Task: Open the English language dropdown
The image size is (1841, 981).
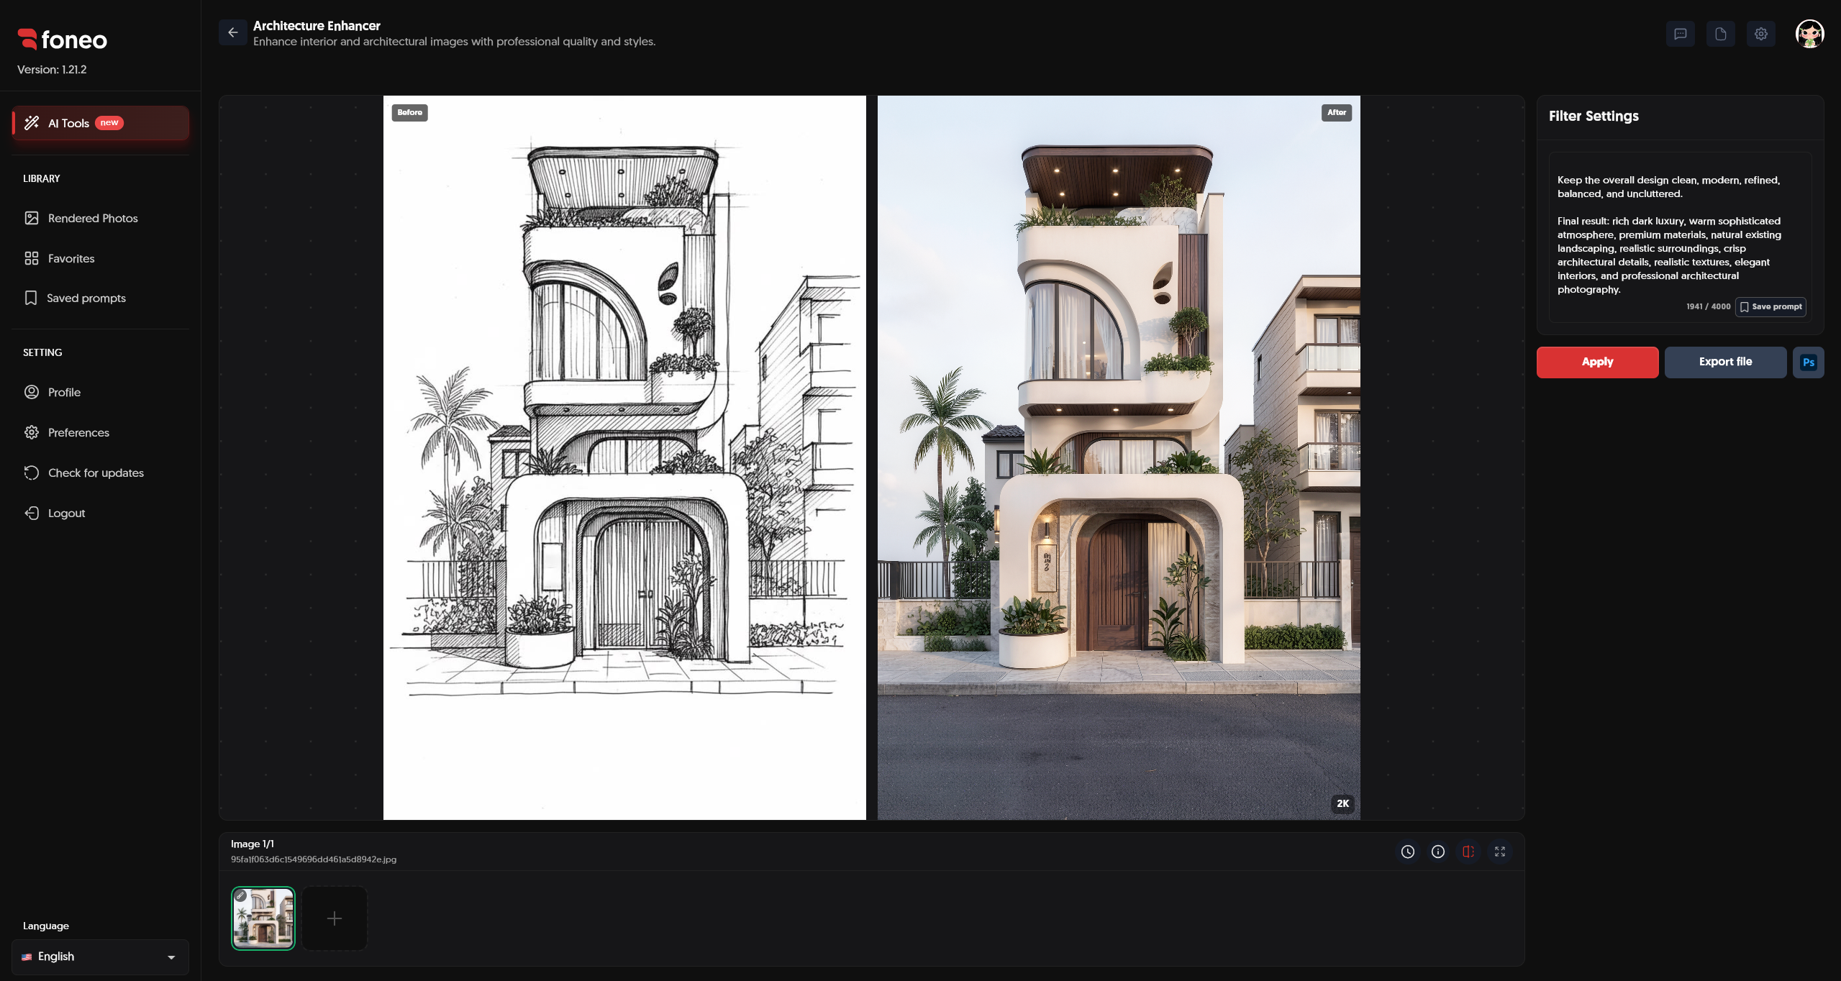Action: click(101, 957)
